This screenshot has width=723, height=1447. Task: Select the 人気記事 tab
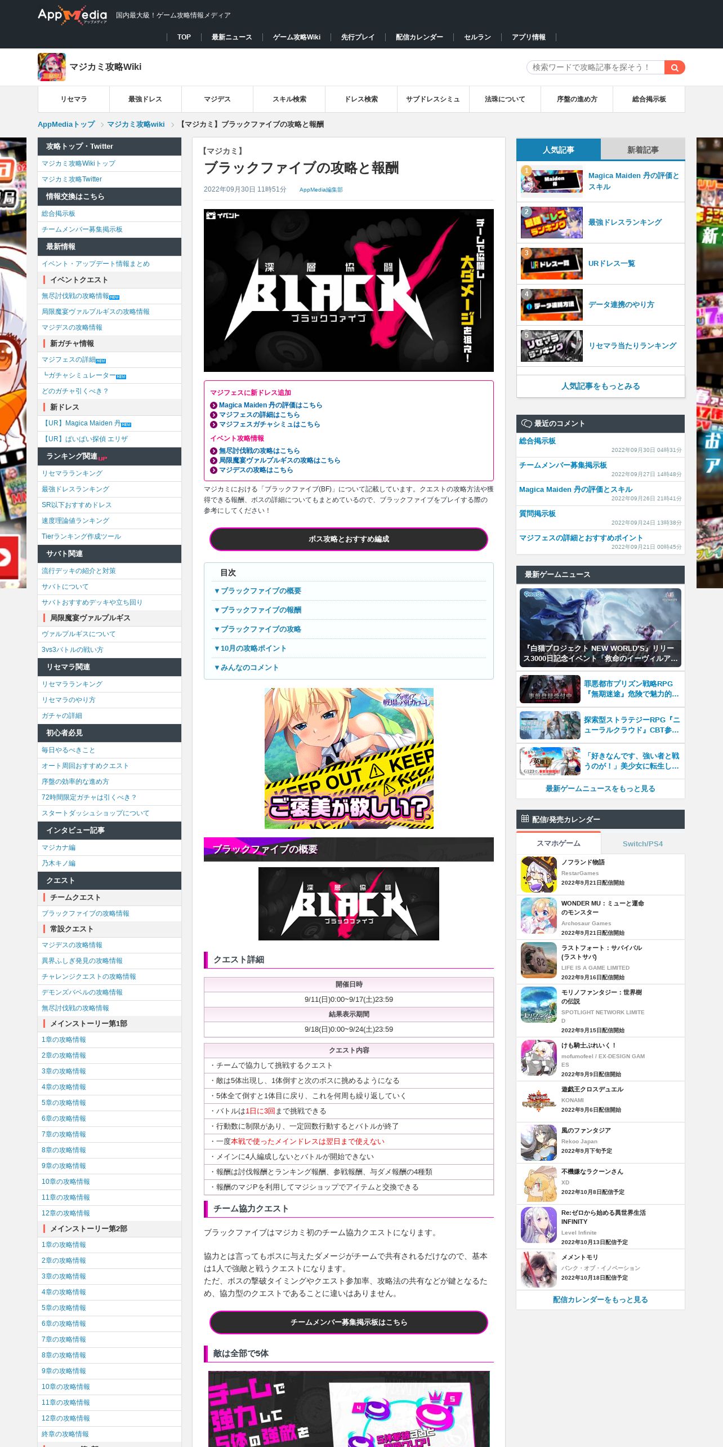pyautogui.click(x=558, y=150)
